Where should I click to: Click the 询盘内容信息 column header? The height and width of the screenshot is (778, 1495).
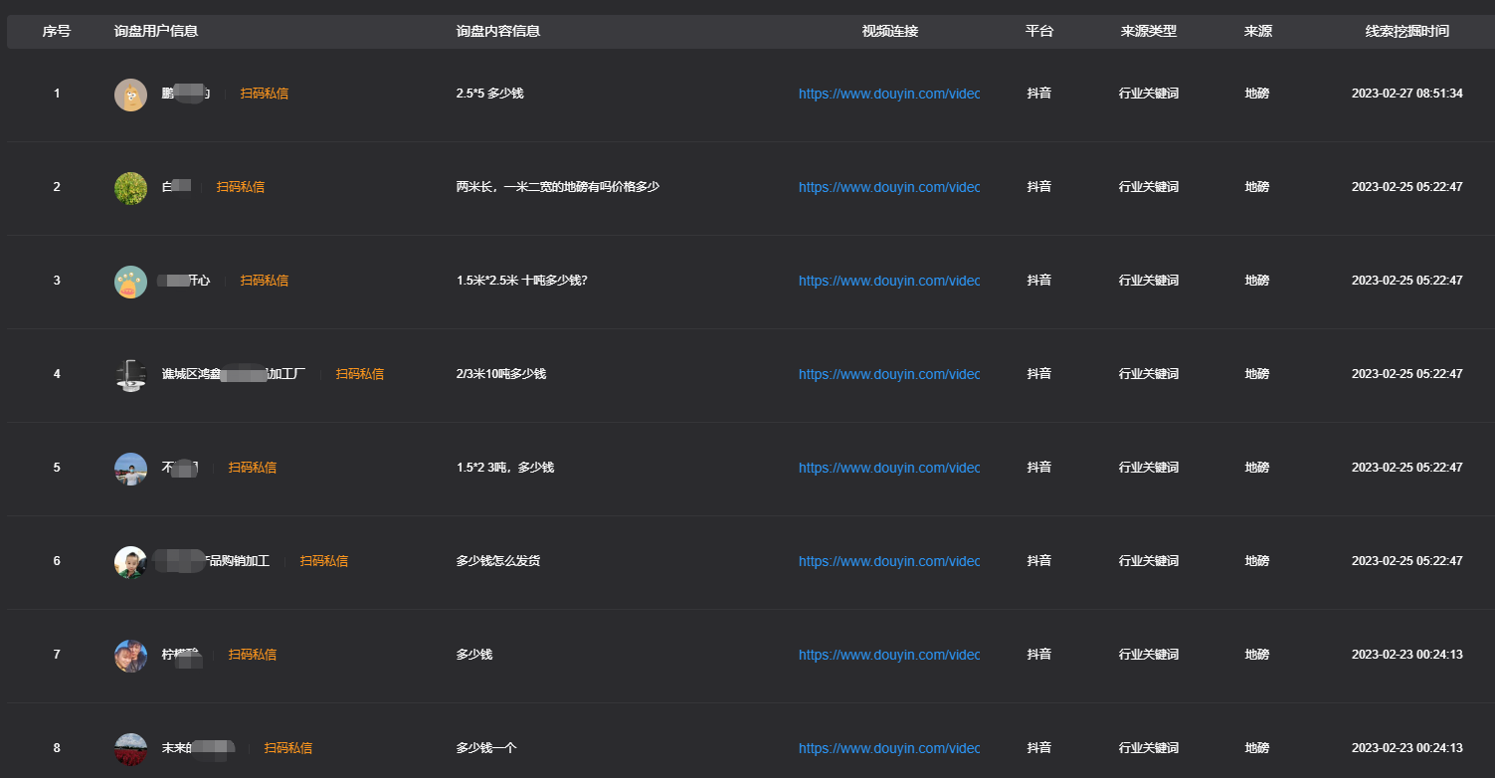coord(497,32)
